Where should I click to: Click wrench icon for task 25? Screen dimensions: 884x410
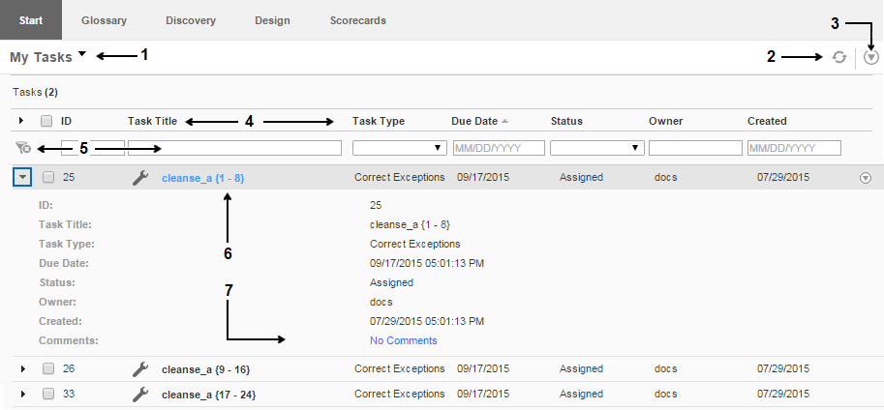click(140, 178)
